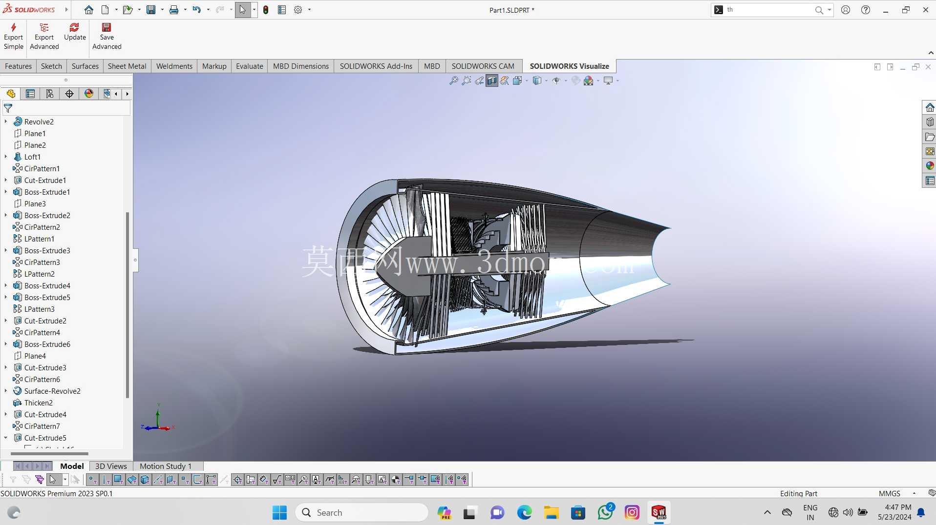The image size is (936, 525).
Task: Click the Windows taskbar Search box
Action: pos(362,512)
